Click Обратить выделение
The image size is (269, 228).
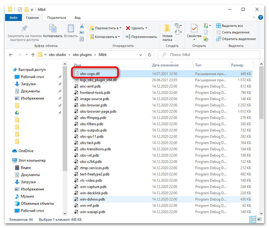236,39
